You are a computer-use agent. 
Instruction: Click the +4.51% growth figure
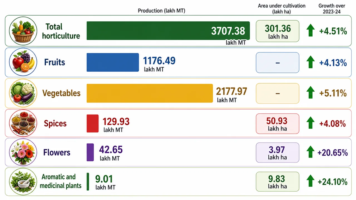click(333, 31)
